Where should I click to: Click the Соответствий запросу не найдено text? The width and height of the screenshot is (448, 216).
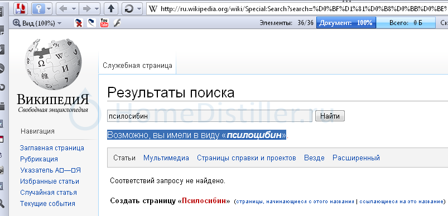point(168,181)
